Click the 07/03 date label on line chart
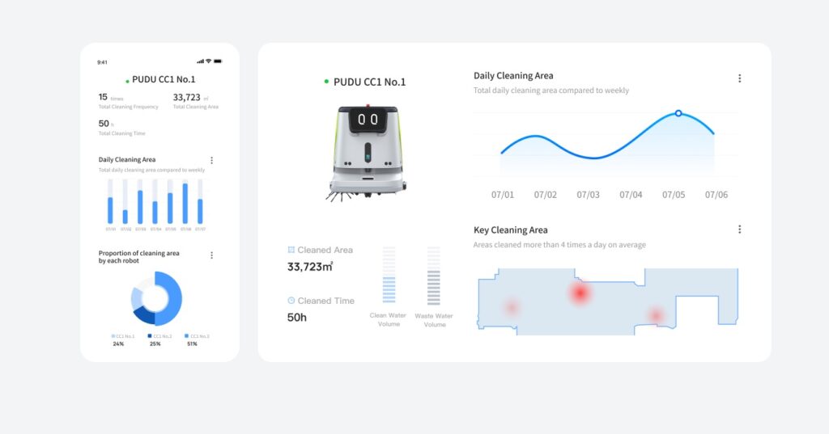Viewport: 829px width, 434px height. click(588, 195)
